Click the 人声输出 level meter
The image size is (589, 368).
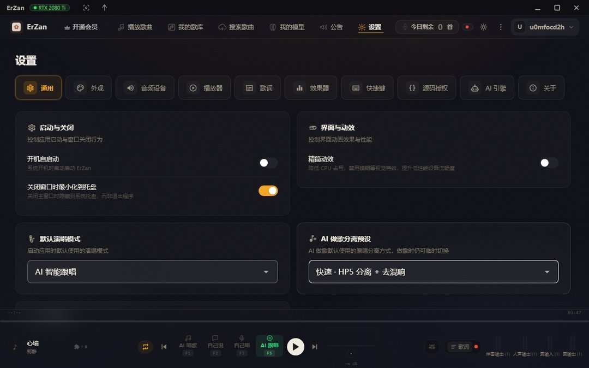(525, 346)
